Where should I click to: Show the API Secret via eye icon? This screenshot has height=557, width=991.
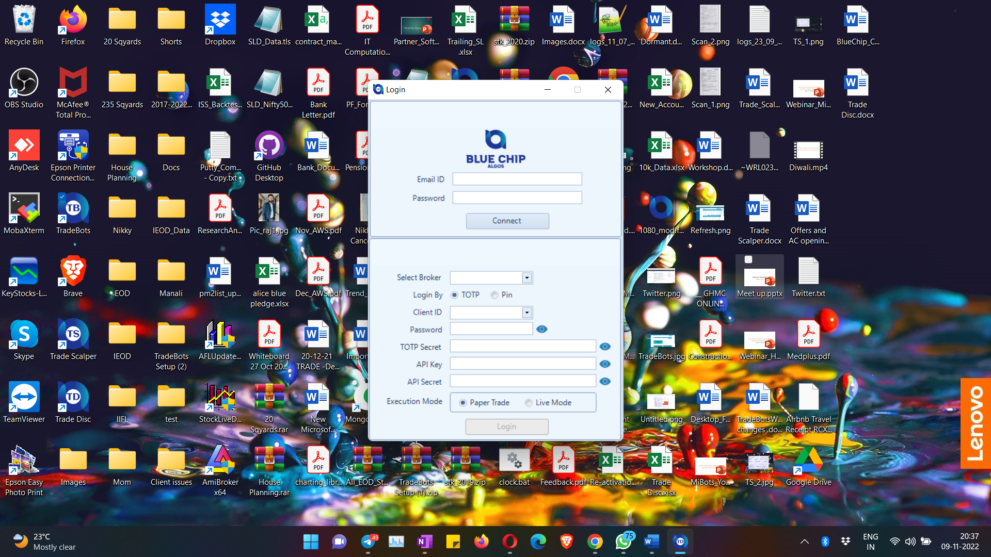coord(605,382)
